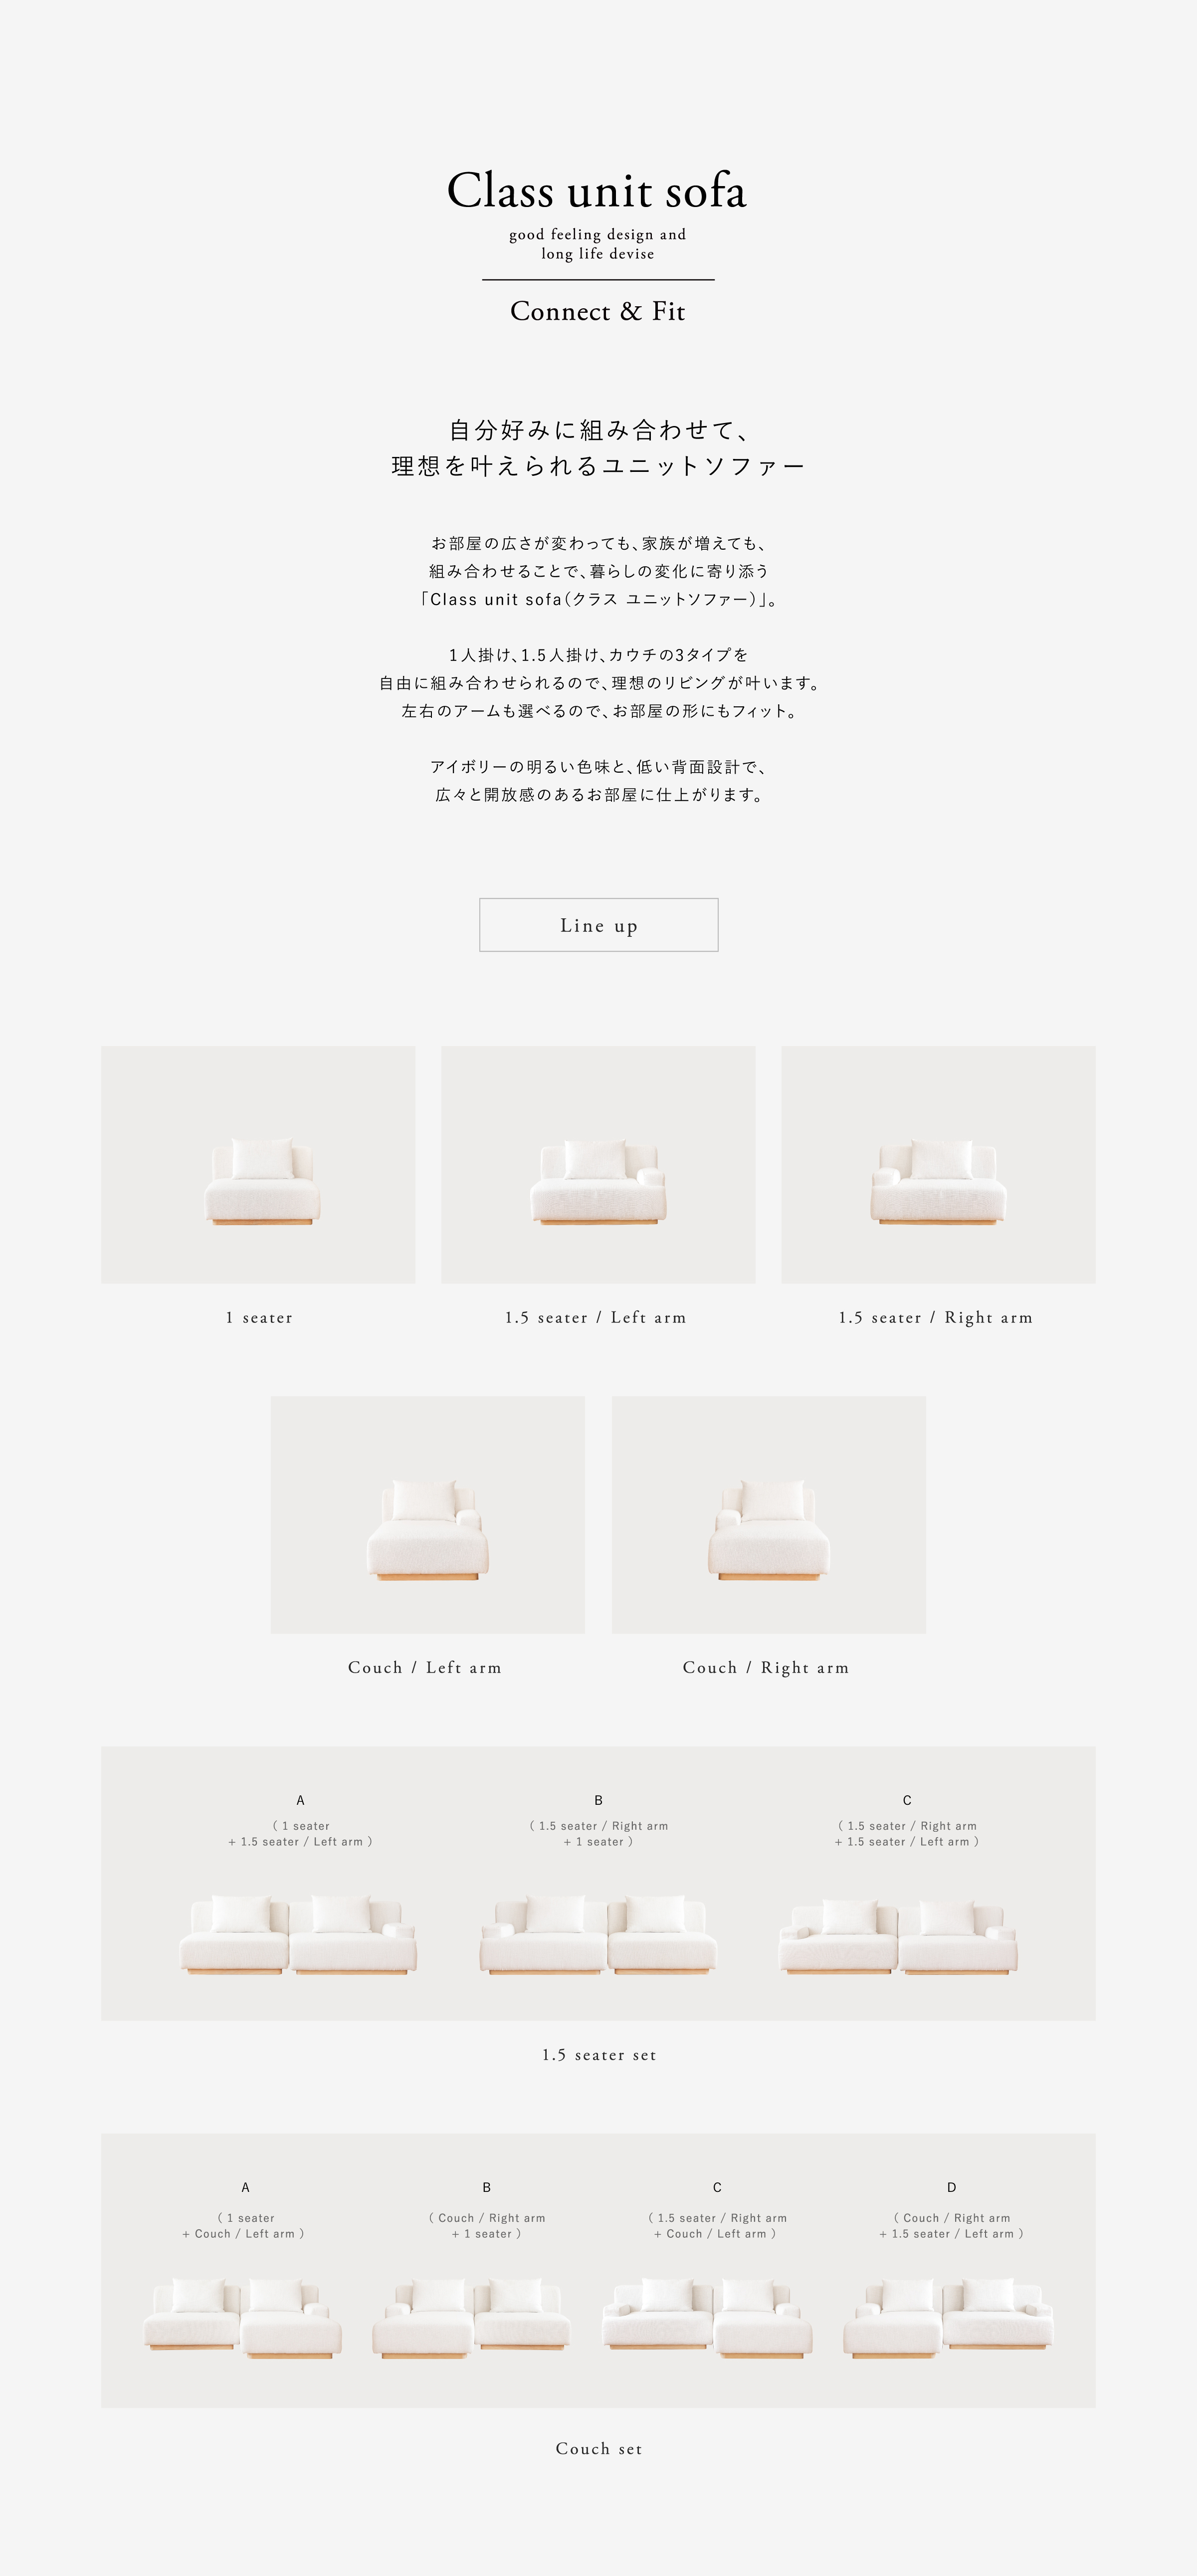Click the '1.5 seater / Right arm' caption
The height and width of the screenshot is (2576, 1197).
pos(936,1318)
